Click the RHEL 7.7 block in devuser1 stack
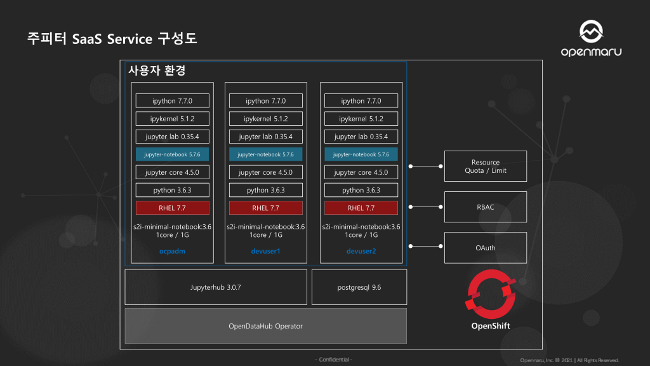 pyautogui.click(x=266, y=207)
